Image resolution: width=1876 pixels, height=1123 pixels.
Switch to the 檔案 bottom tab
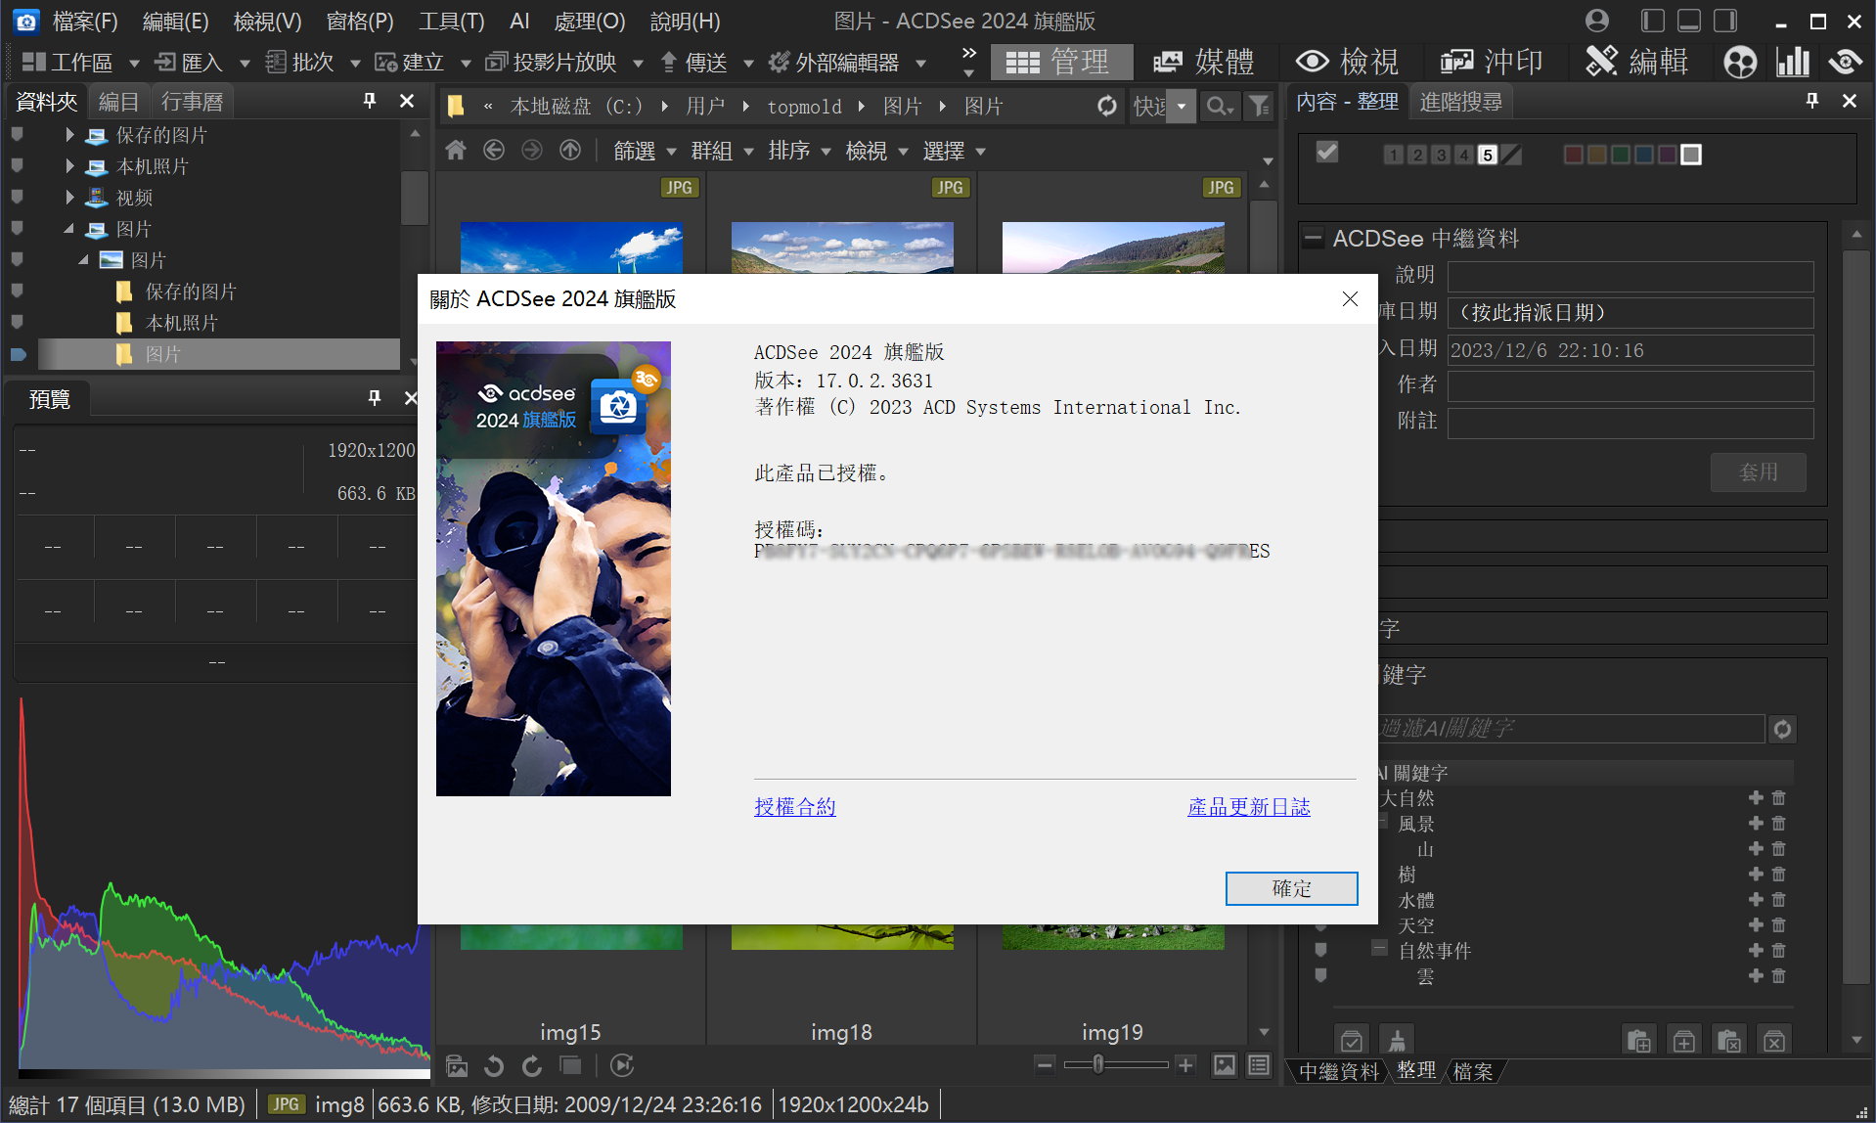[x=1472, y=1071]
